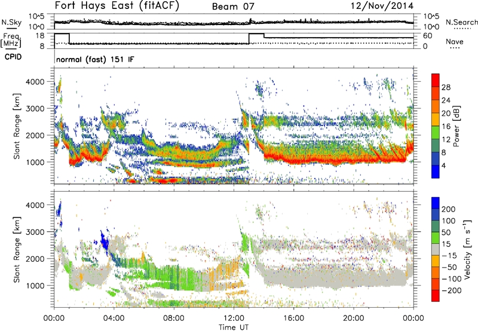Click the frequency-axis value '18'
The width and height of the screenshot is (478, 331).
pos(40,35)
